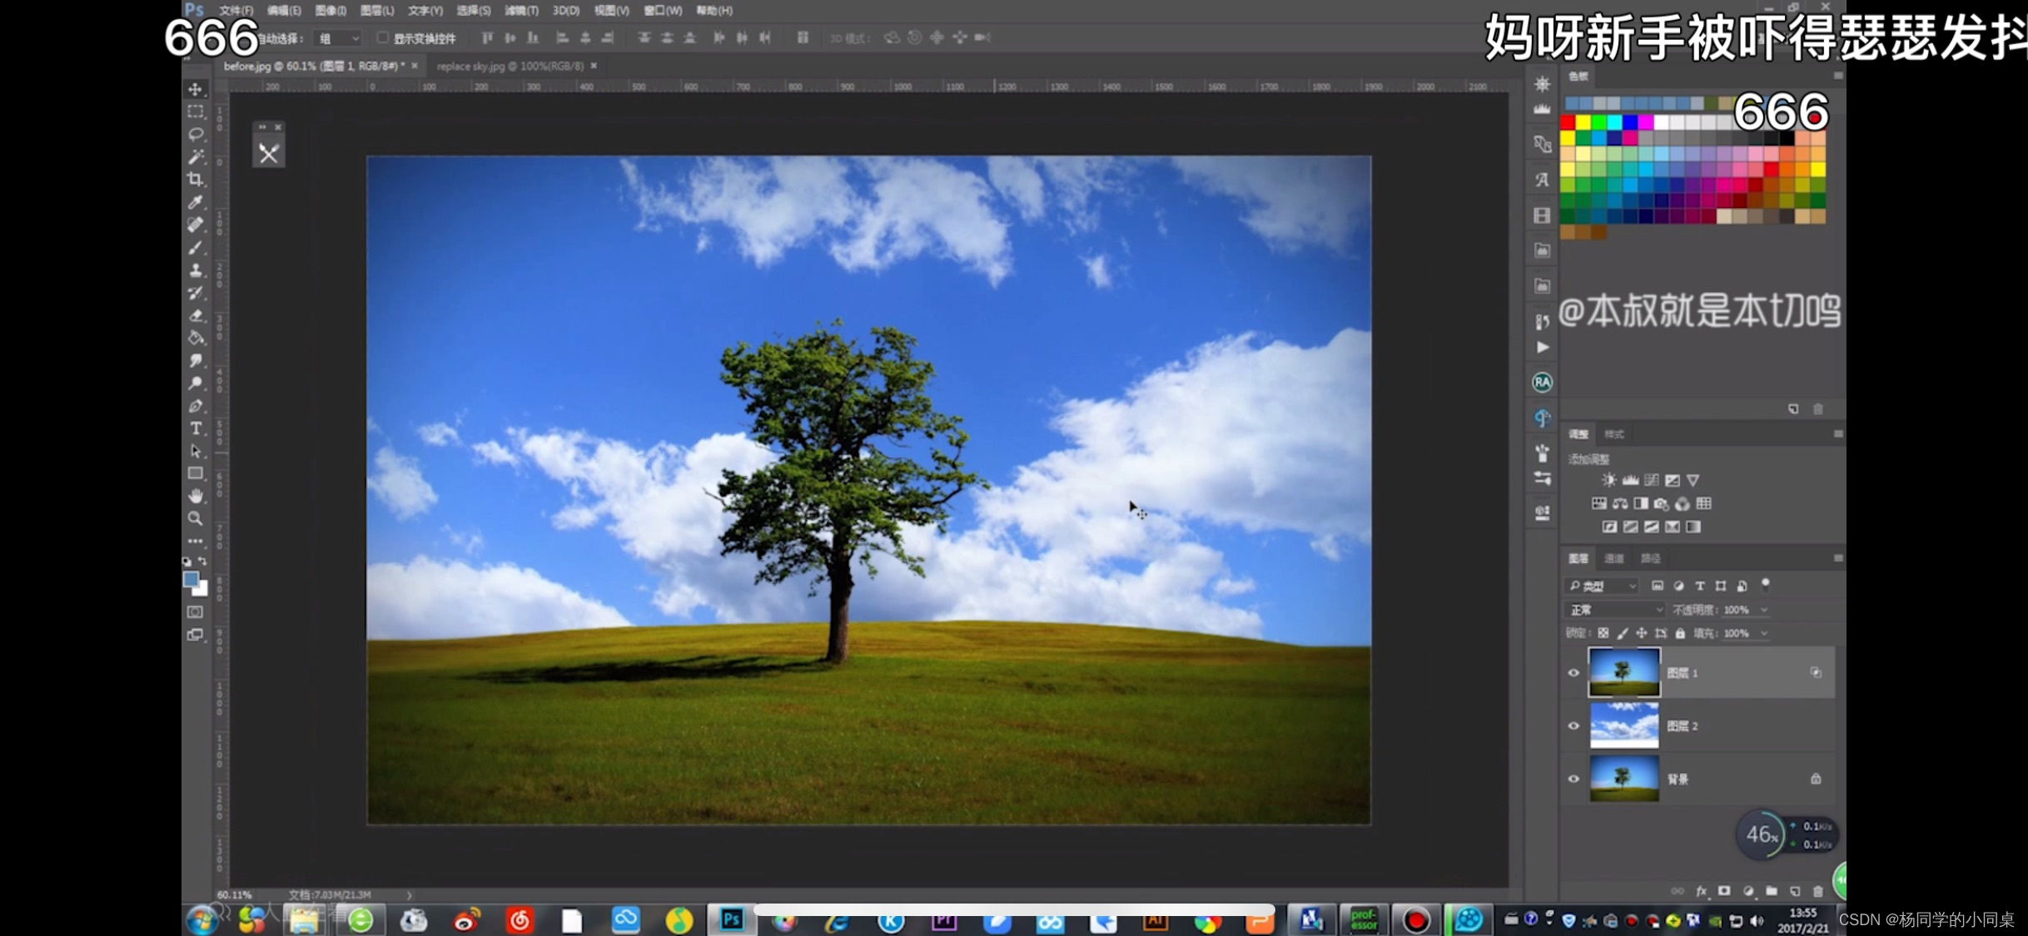2028x936 pixels.
Task: Enable 显示变换控件 checkbox
Action: pyautogui.click(x=382, y=37)
